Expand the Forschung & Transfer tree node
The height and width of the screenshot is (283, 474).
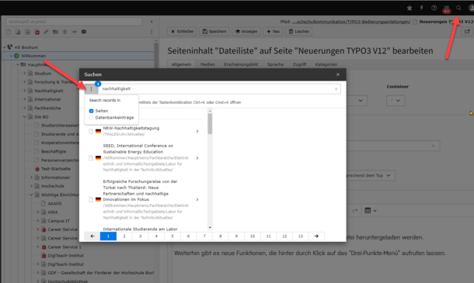coord(25,82)
